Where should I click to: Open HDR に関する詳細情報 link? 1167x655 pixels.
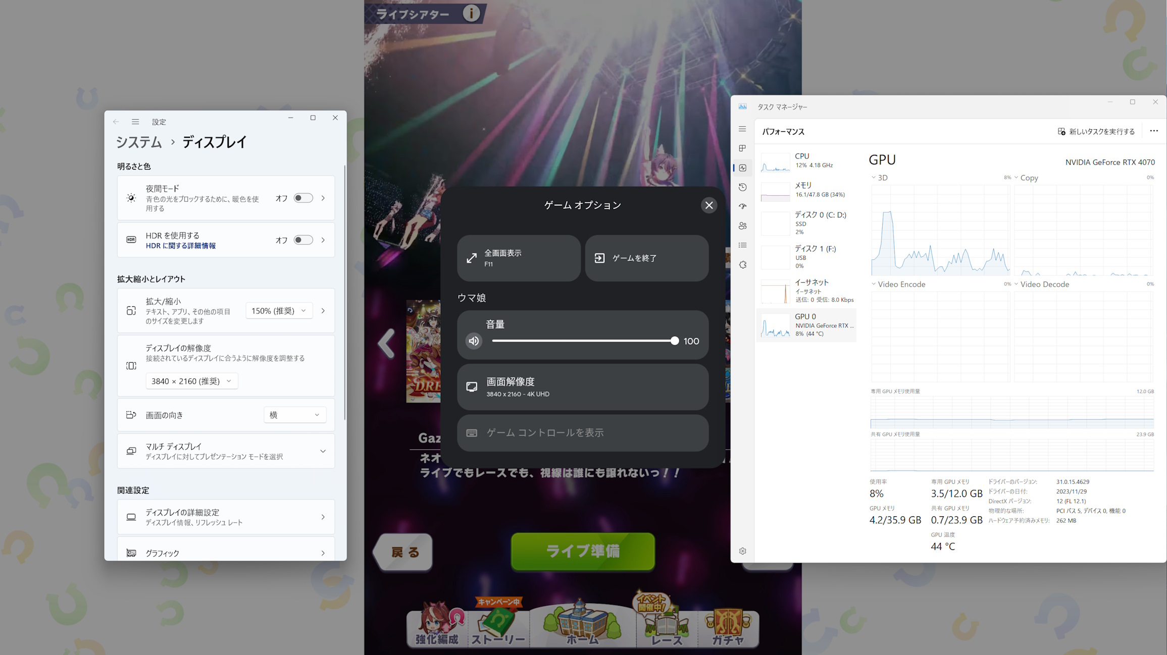[x=181, y=246]
